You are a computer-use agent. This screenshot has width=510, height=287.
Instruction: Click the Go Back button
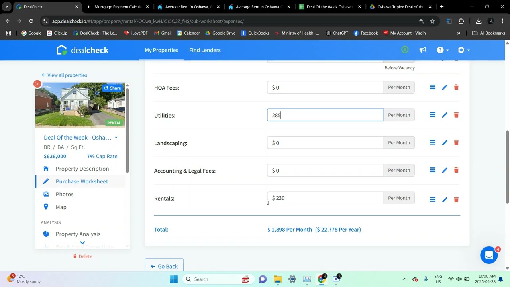[164, 266]
